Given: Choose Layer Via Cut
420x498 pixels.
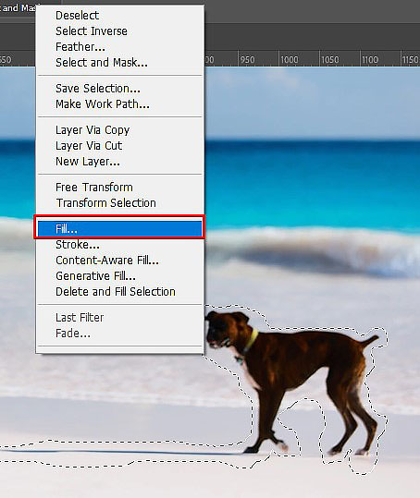Looking at the screenshot, I should pos(119,146).
